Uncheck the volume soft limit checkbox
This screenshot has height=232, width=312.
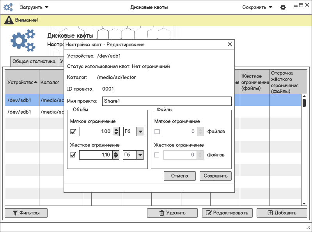click(x=73, y=132)
